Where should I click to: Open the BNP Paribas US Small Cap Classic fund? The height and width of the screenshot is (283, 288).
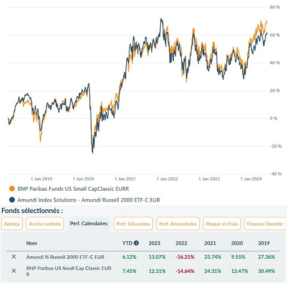[x=68, y=271]
